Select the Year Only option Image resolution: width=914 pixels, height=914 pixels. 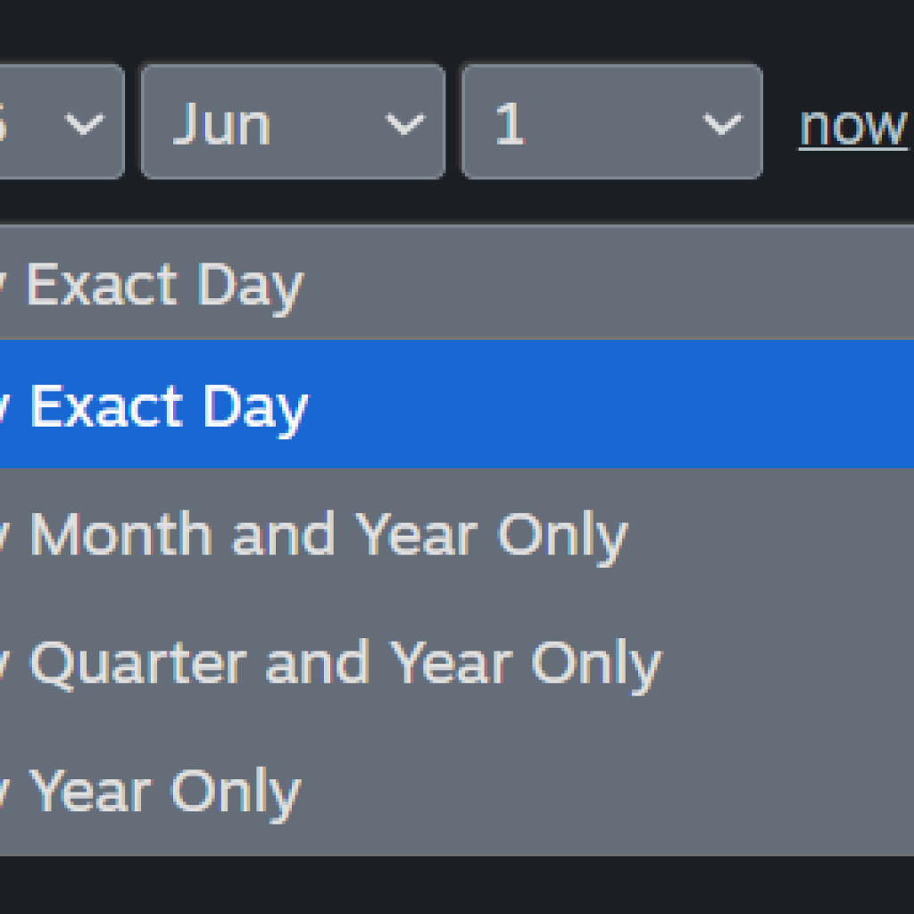click(357, 789)
